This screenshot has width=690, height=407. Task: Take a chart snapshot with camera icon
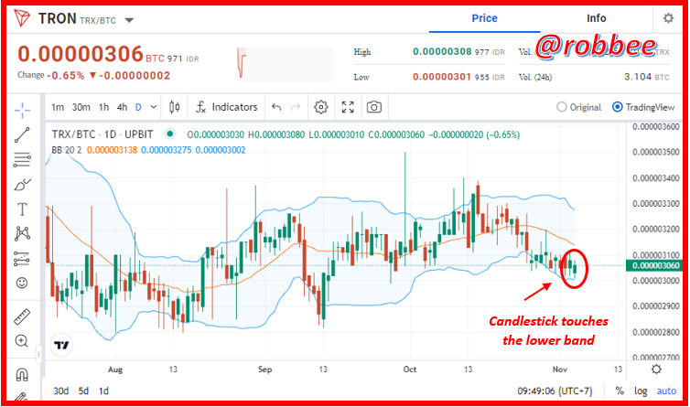coord(374,107)
